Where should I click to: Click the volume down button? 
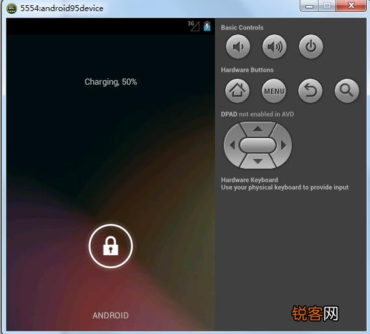(x=238, y=46)
